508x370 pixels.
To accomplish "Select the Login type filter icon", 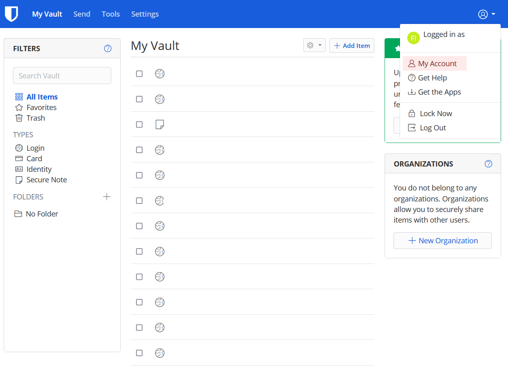I will [x=19, y=148].
